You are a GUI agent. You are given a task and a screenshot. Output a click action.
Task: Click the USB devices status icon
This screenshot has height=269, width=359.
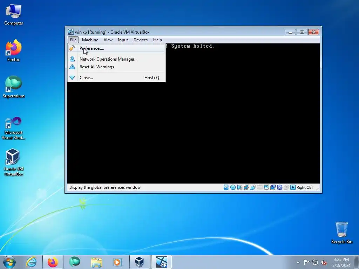[253, 187]
